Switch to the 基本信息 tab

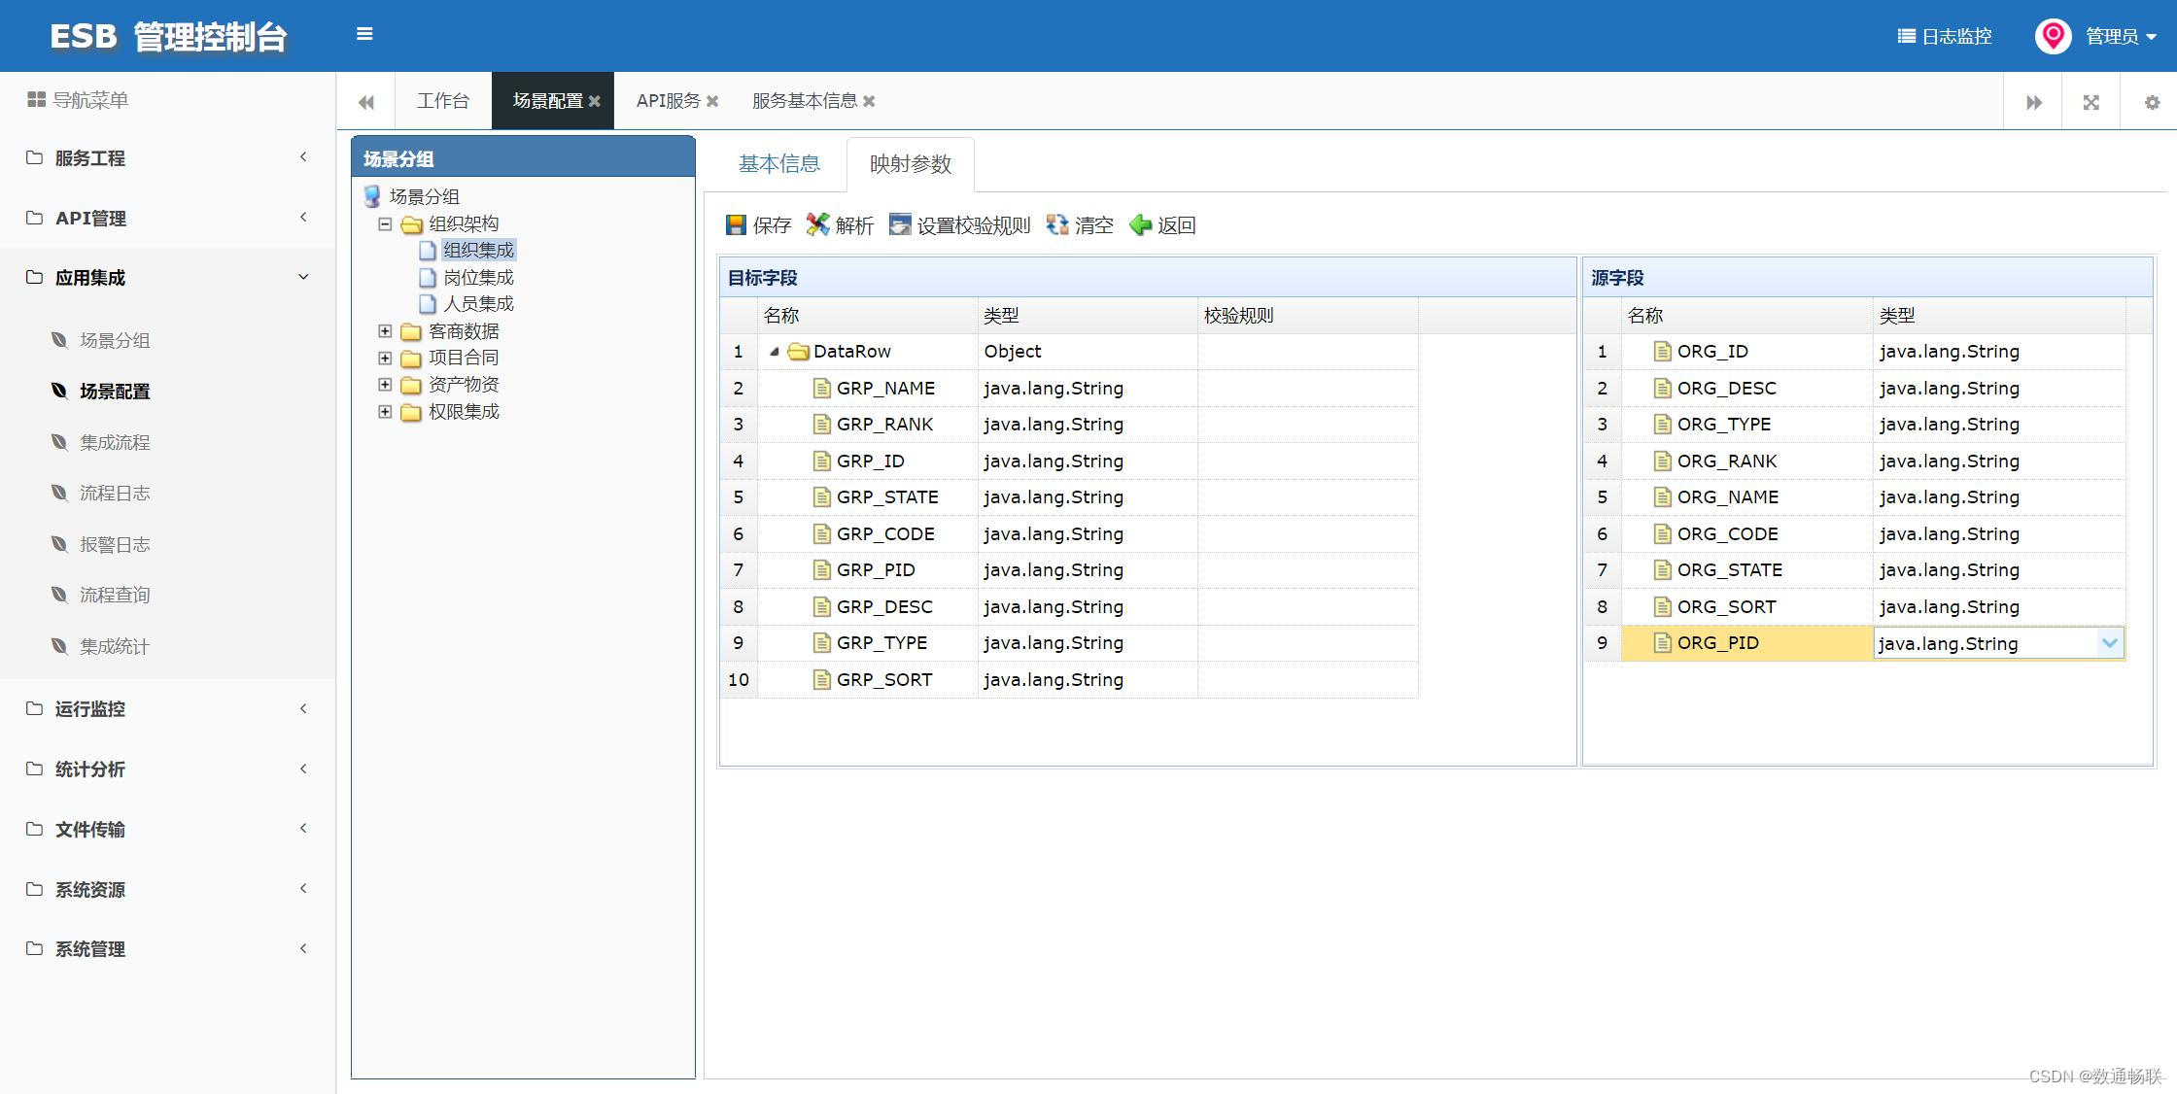click(778, 164)
